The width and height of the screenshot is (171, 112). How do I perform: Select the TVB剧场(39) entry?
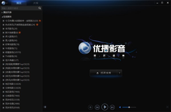pos(11,56)
